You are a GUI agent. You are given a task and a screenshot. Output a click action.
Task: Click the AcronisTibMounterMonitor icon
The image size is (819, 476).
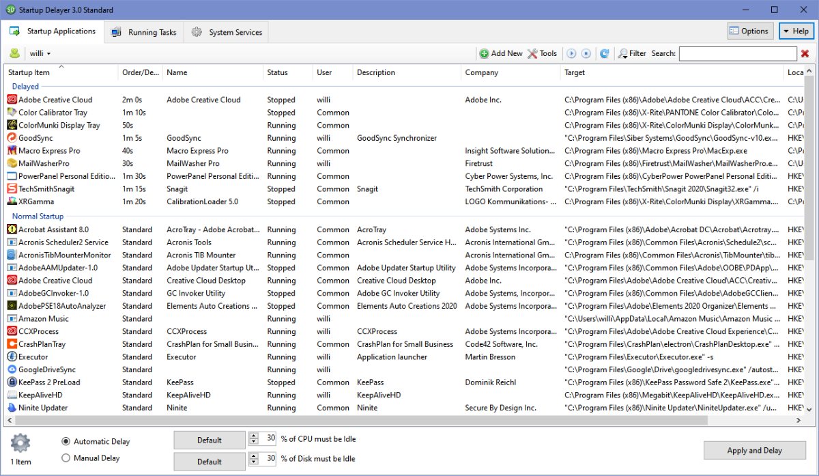pyautogui.click(x=12, y=255)
